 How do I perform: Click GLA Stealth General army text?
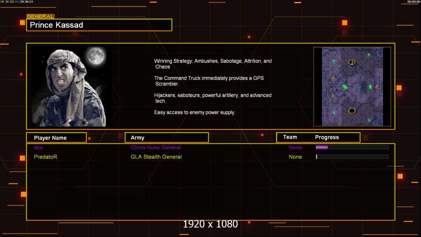[156, 157]
